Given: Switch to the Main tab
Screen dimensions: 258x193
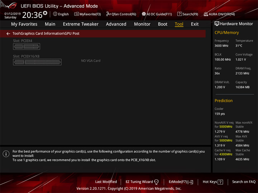Looking at the screenshot, I should (x=50, y=24).
